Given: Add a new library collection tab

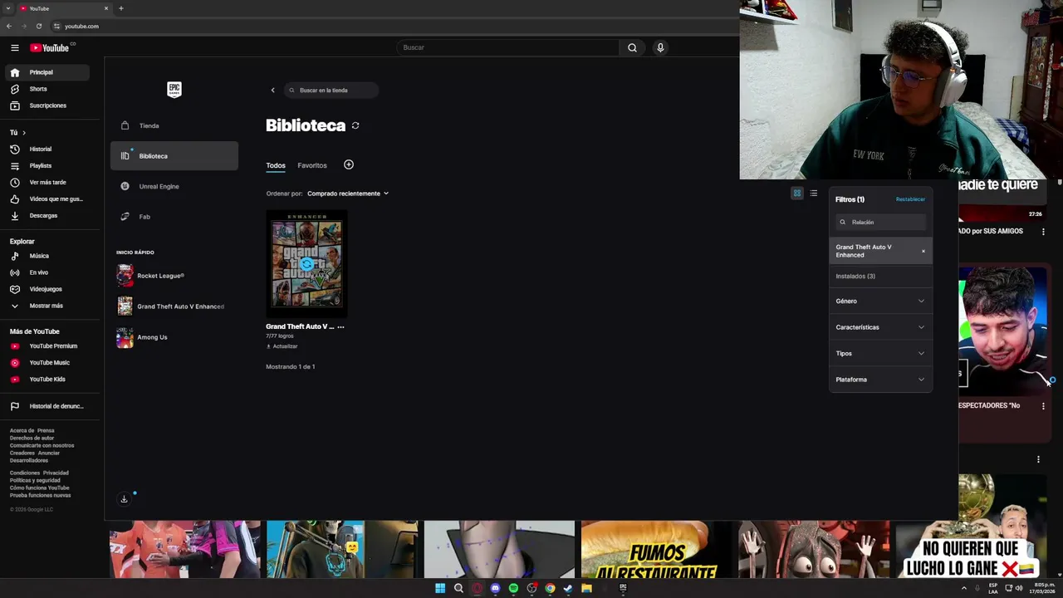Looking at the screenshot, I should (x=349, y=164).
